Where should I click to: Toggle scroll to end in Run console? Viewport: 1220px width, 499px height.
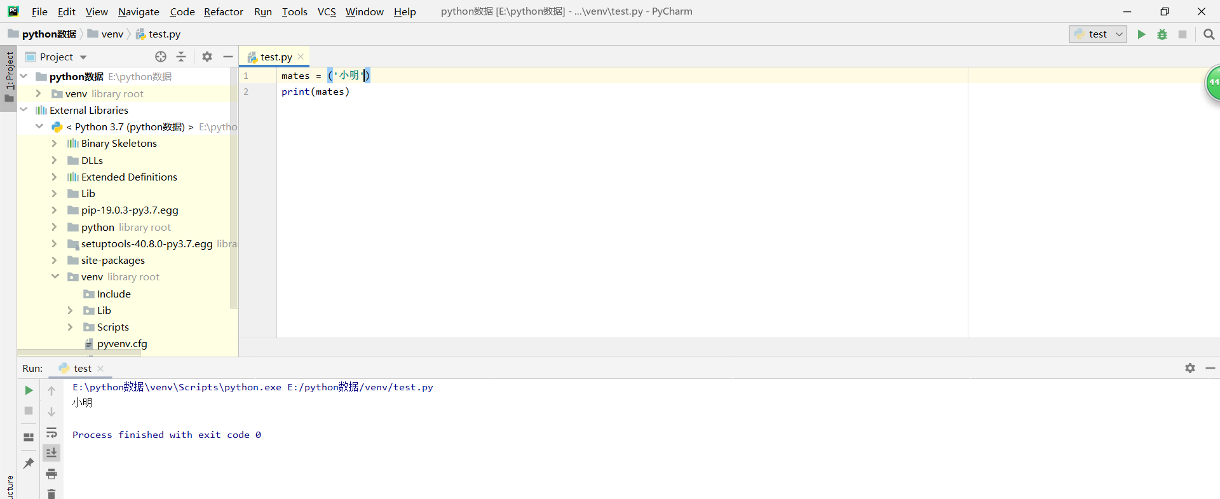(x=51, y=453)
